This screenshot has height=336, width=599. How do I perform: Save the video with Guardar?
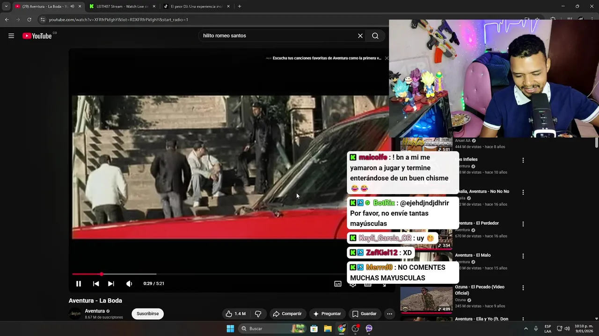[364, 314]
